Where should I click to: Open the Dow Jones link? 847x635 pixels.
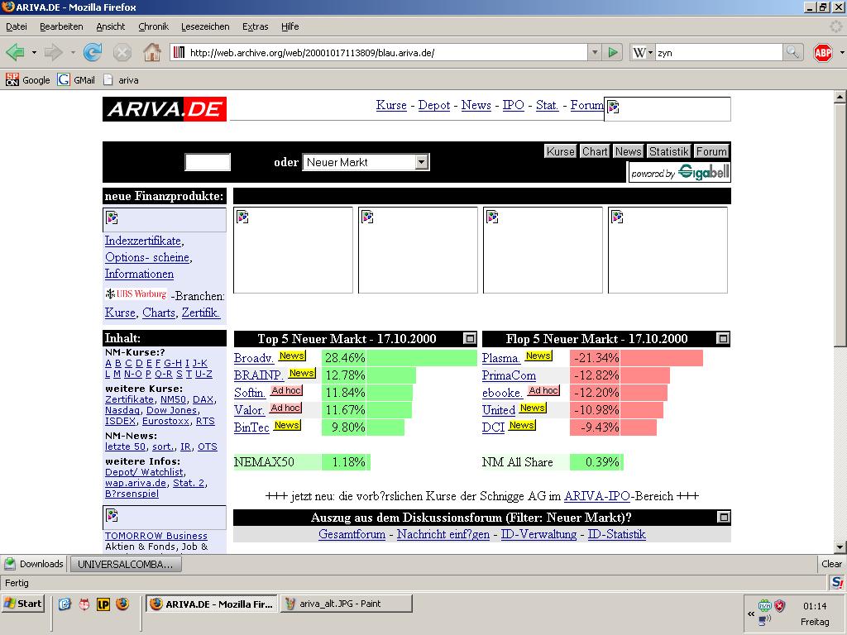click(172, 410)
